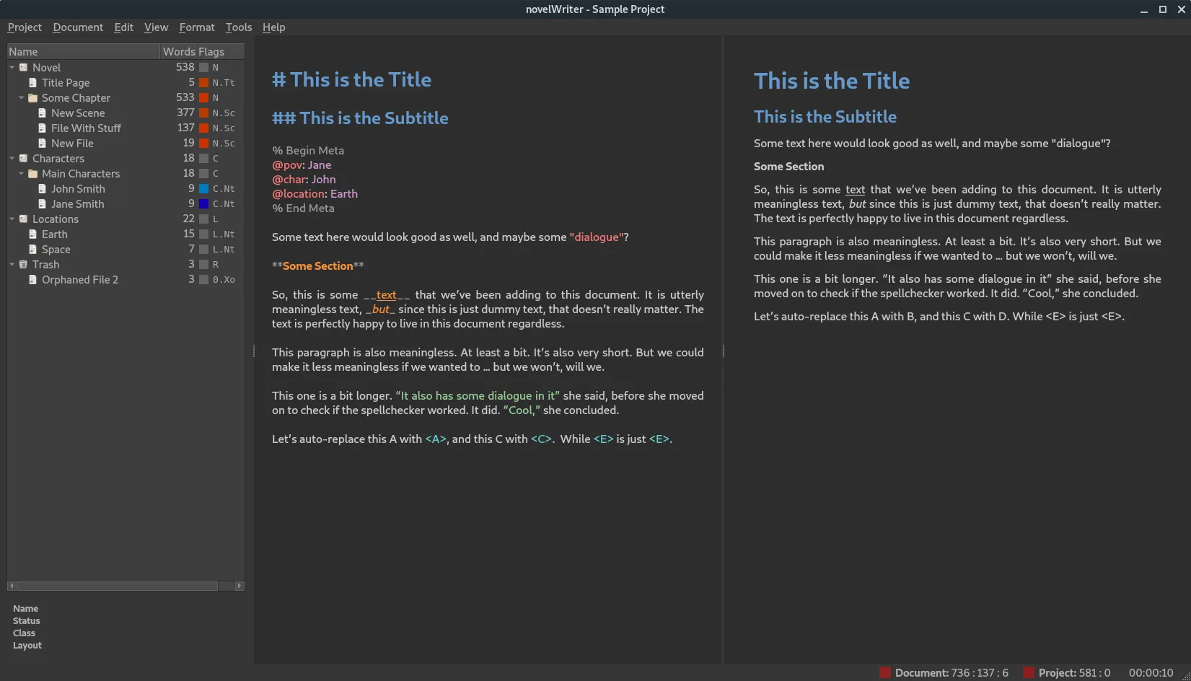
Task: Collapse the Novel tree branch
Action: (x=11, y=66)
